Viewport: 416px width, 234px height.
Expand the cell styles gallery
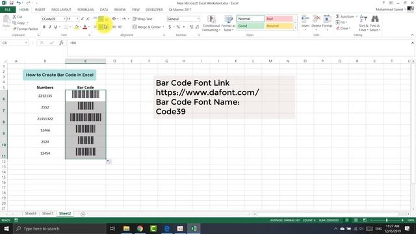[296, 28]
